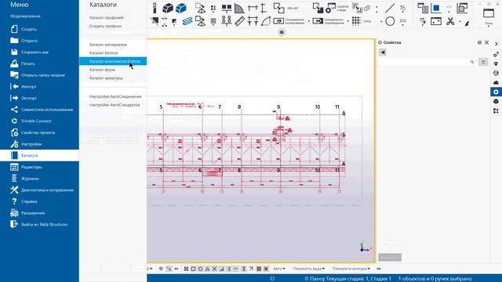Select the steel column tool icon

pyautogui.click(x=155, y=8)
